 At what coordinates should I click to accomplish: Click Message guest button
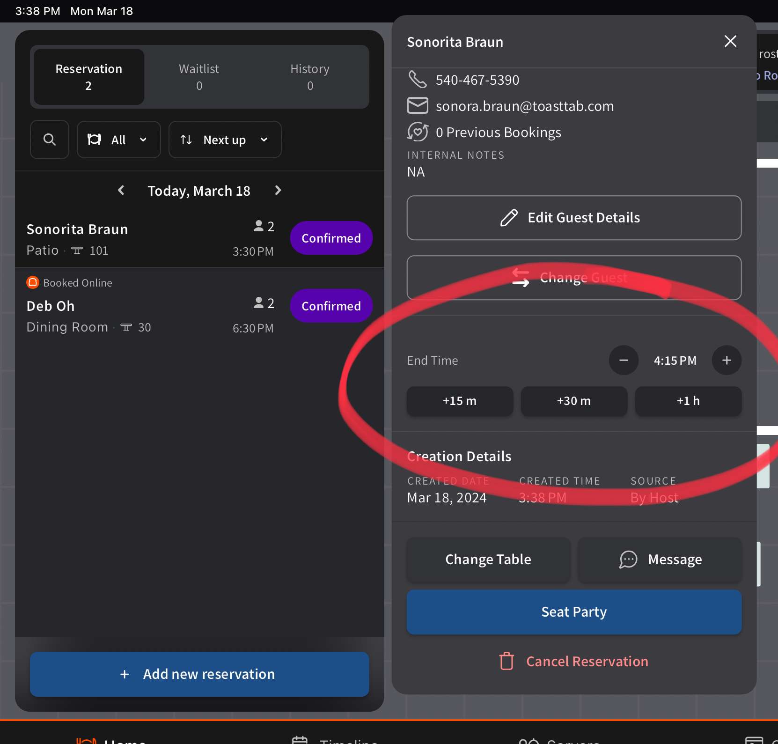point(660,560)
